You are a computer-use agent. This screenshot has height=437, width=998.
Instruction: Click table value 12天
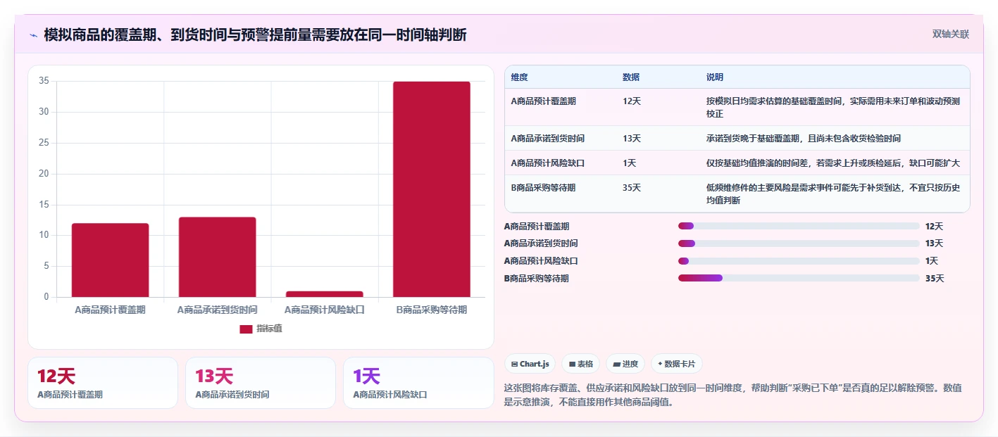point(632,101)
